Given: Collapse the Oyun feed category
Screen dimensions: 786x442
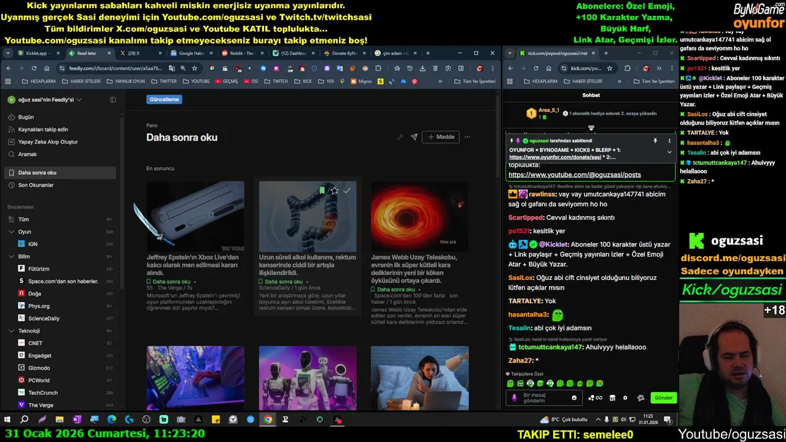Looking at the screenshot, I should [12, 232].
